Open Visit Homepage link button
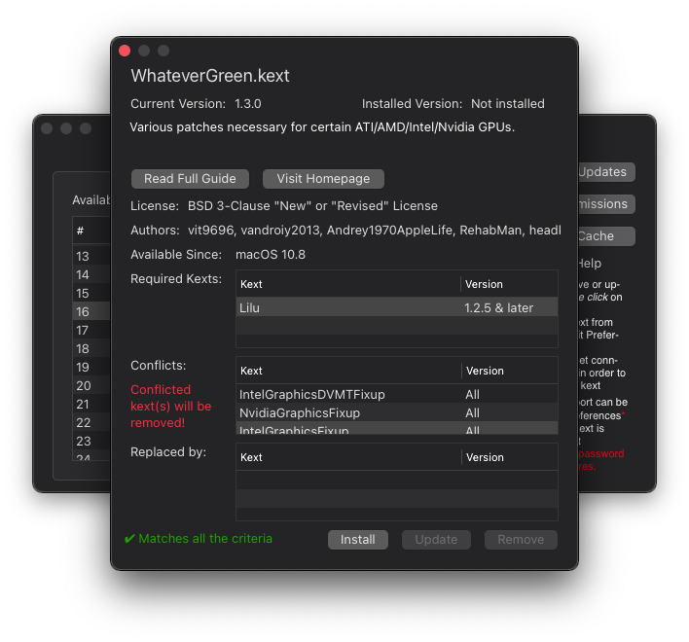Viewport: 689px width, 642px height. tap(323, 179)
